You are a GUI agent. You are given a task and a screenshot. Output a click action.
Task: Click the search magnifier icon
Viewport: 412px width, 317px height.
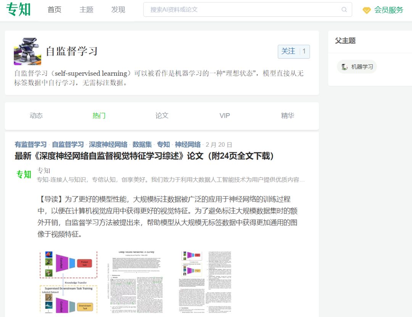(344, 10)
